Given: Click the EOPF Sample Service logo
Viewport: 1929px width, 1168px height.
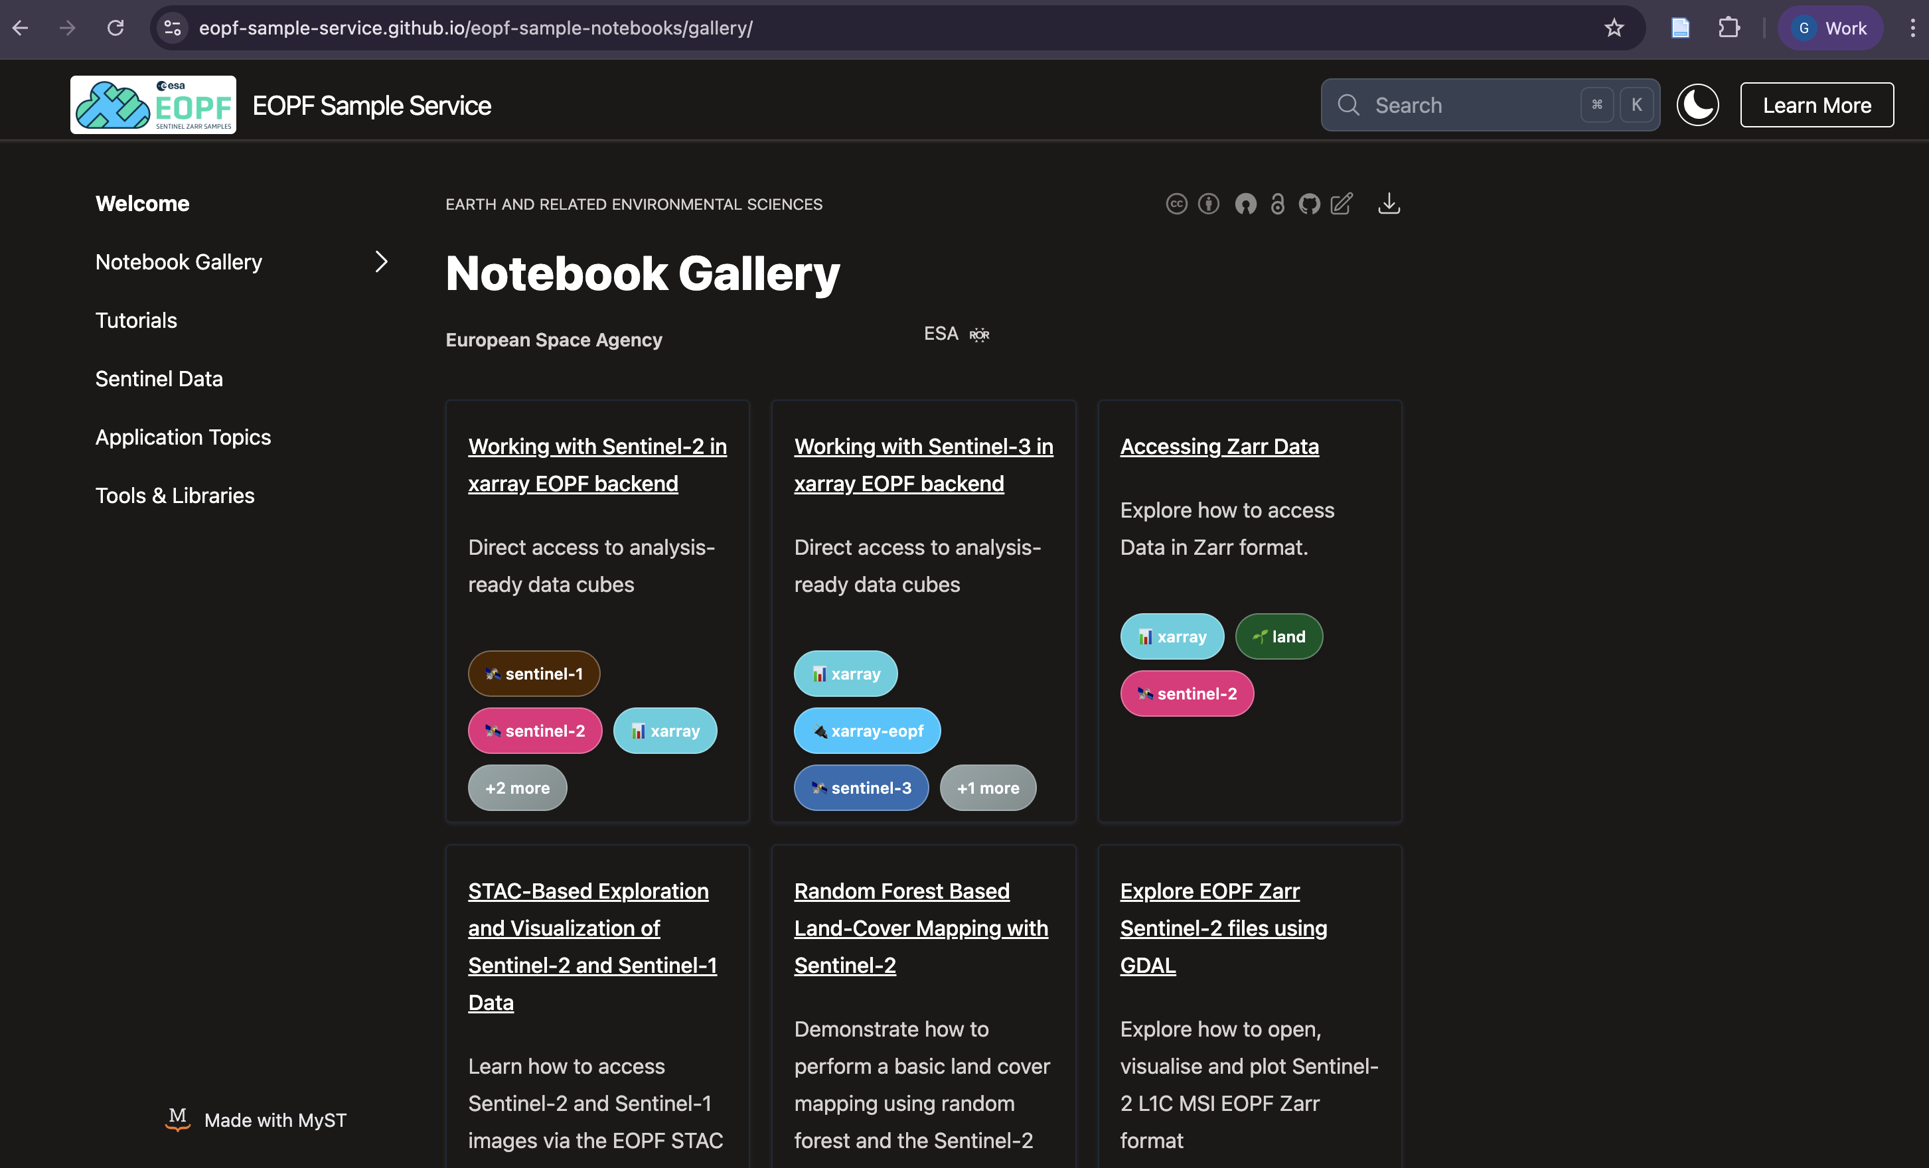Looking at the screenshot, I should [152, 104].
